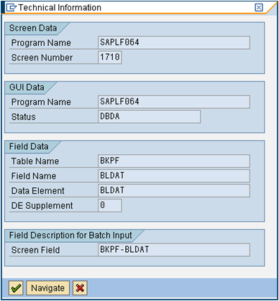Click the dialog title bar window icon

pyautogui.click(x=11, y=8)
